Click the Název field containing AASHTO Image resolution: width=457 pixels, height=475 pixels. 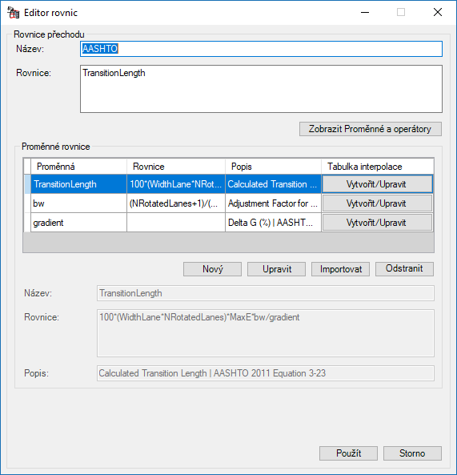pyautogui.click(x=261, y=49)
